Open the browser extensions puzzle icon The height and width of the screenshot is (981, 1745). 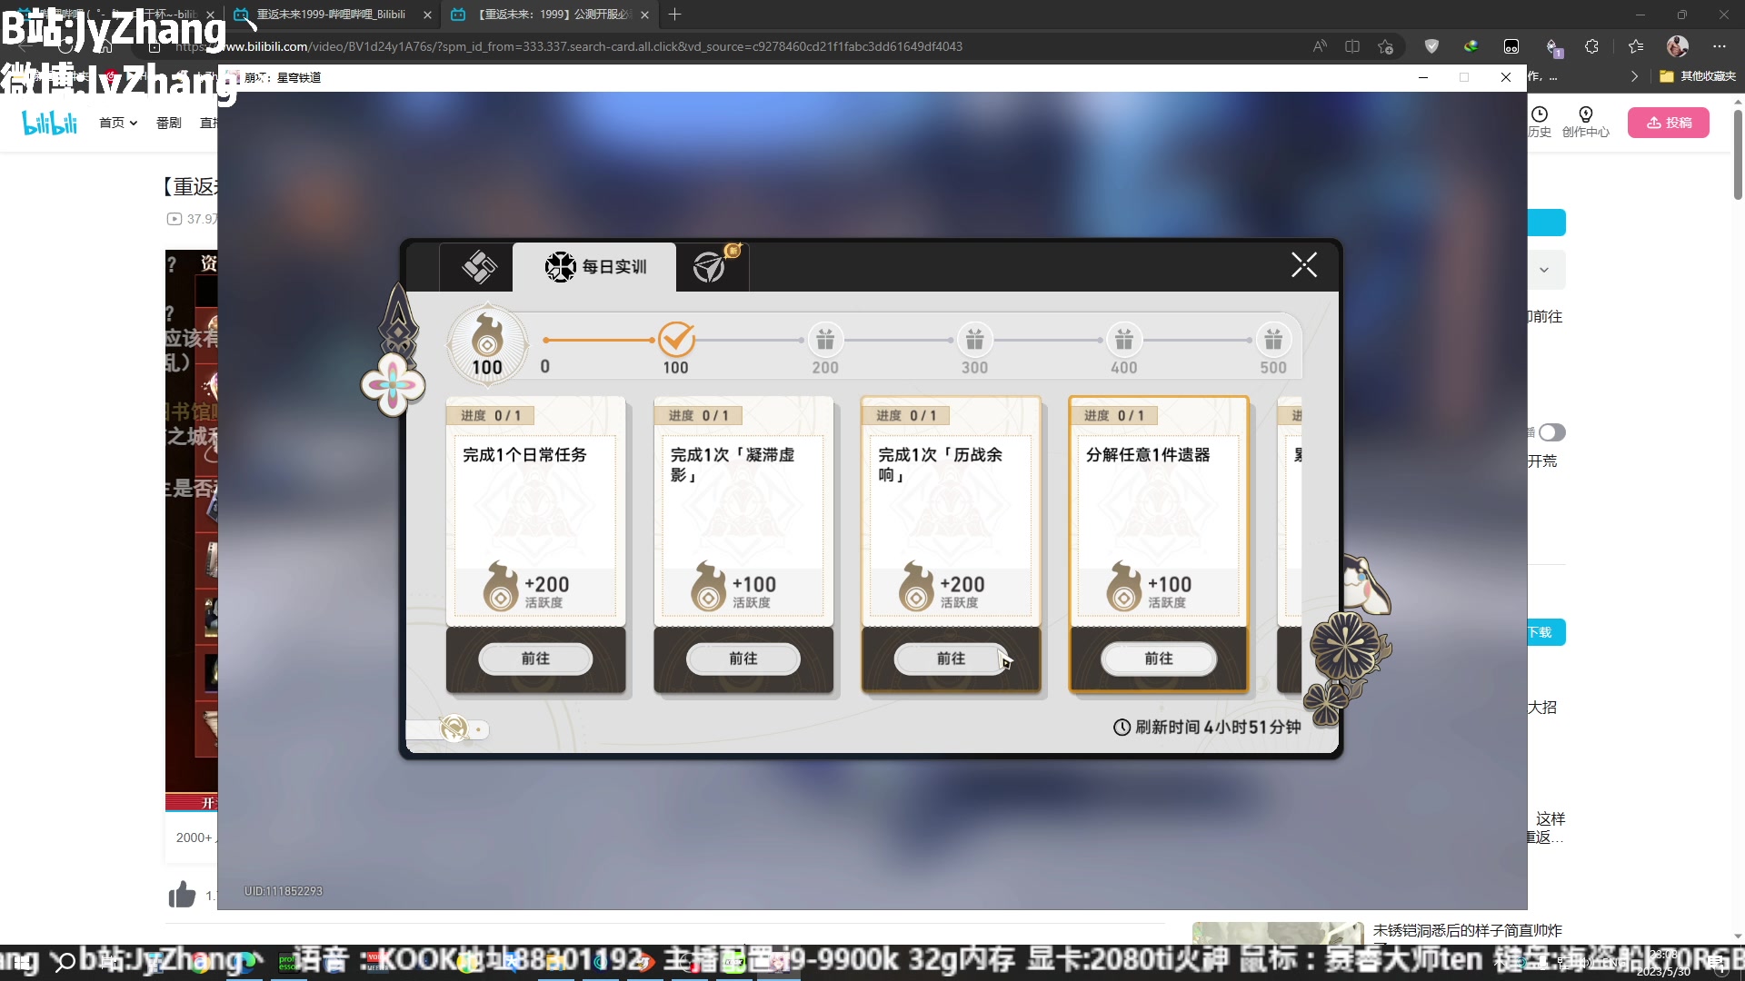coord(1591,46)
